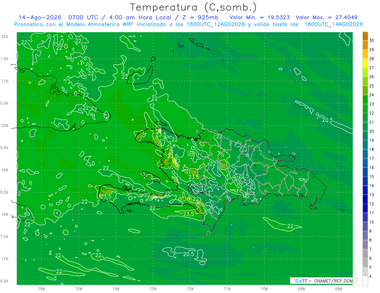This screenshot has width=380, height=293.
Task: Click the legend value "18"
Action: tap(372, 150)
